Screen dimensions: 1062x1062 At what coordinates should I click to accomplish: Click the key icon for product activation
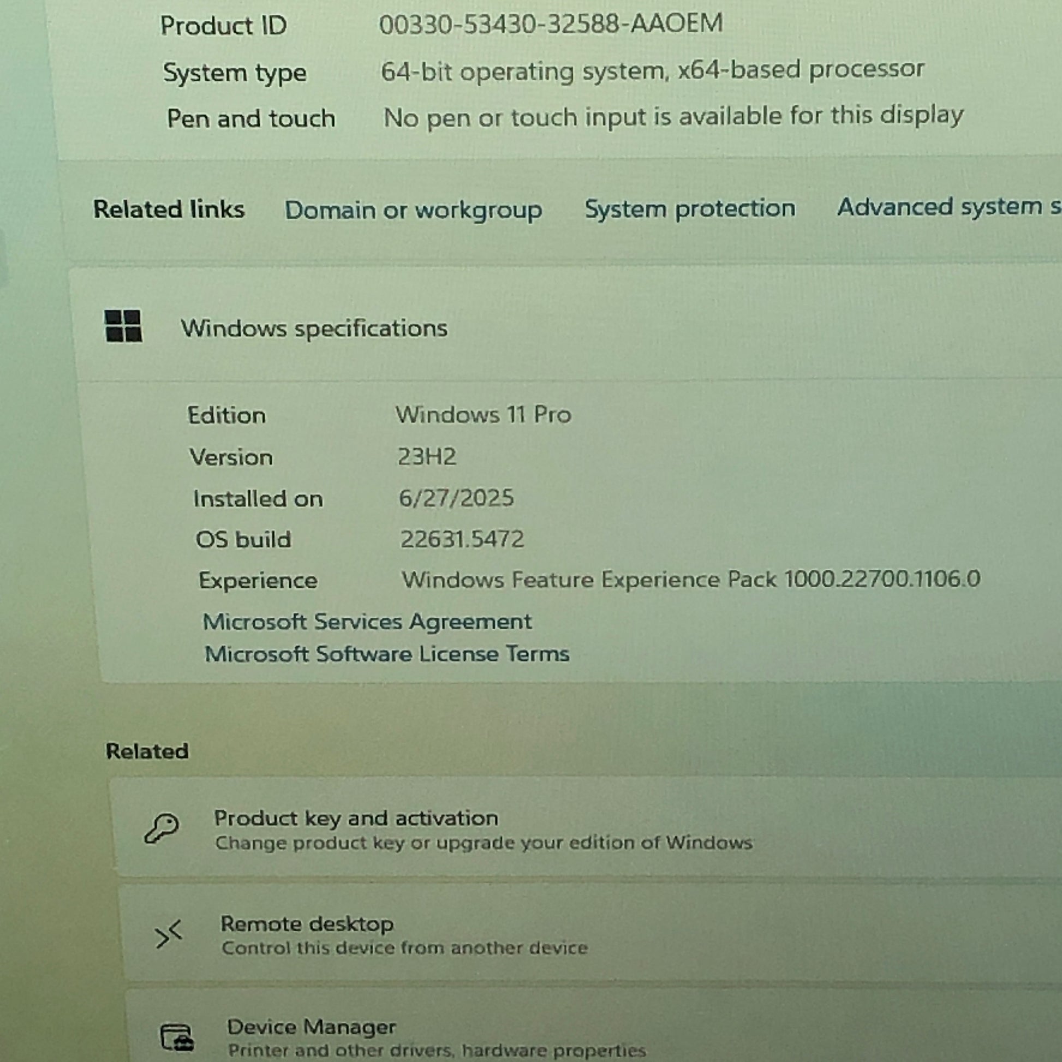tap(161, 828)
